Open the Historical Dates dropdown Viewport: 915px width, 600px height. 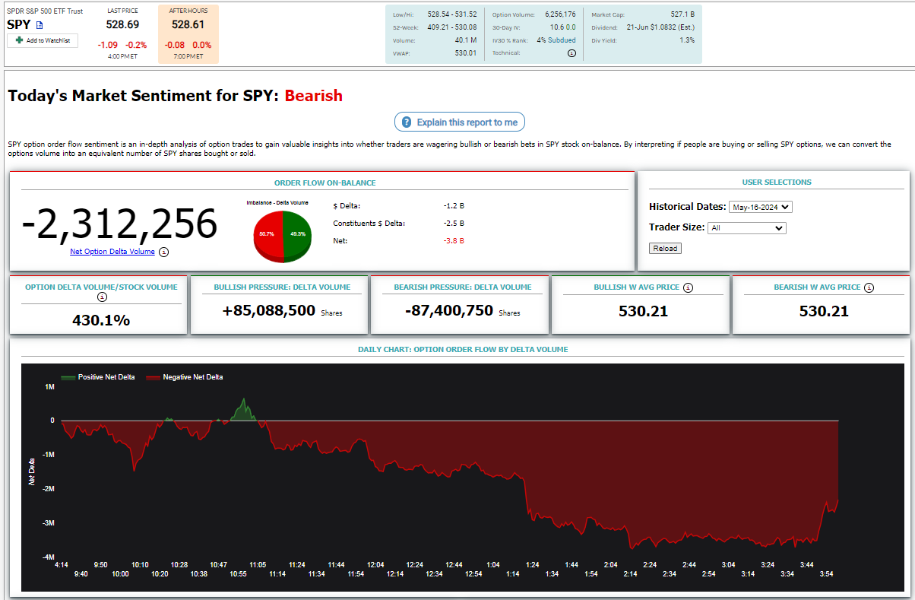pos(760,207)
